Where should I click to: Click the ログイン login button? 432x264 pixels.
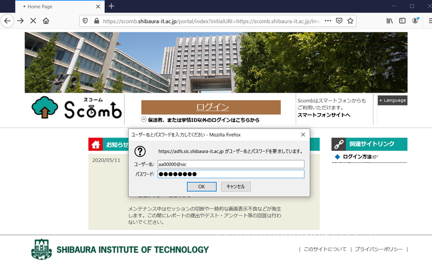coord(211,107)
